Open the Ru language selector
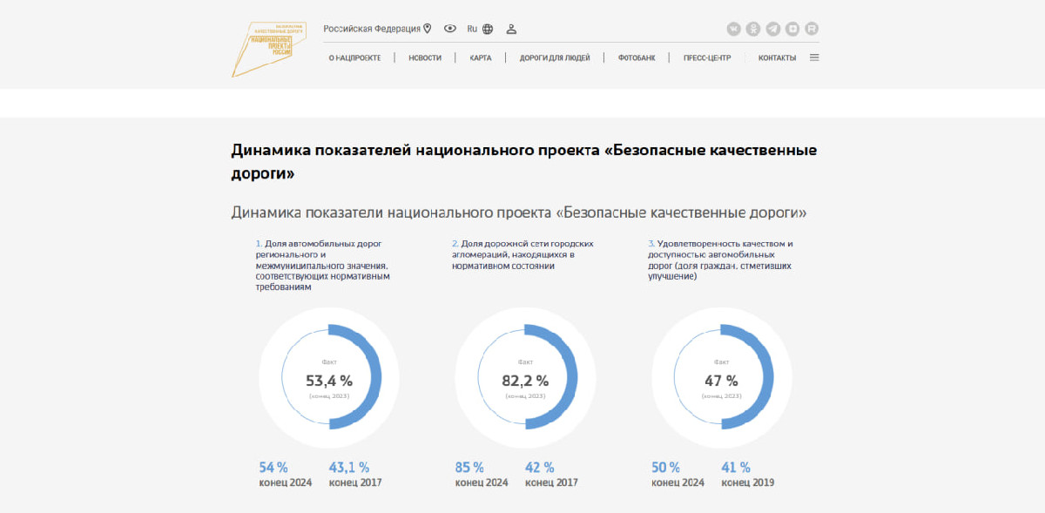Screen dimensions: 1045x513 [480, 29]
